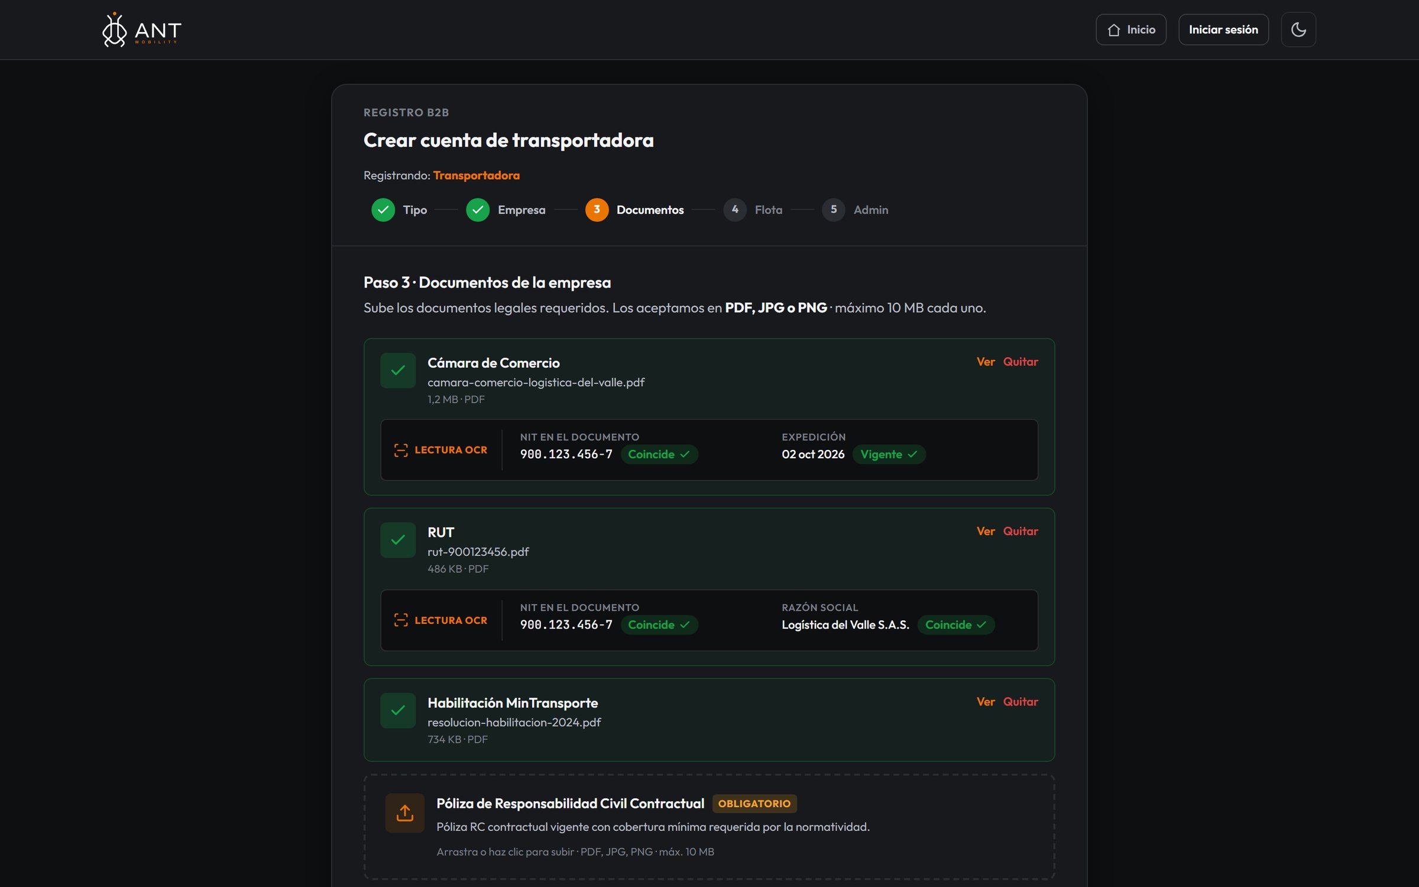Click Coincide badge next to Razón Social

(x=956, y=625)
